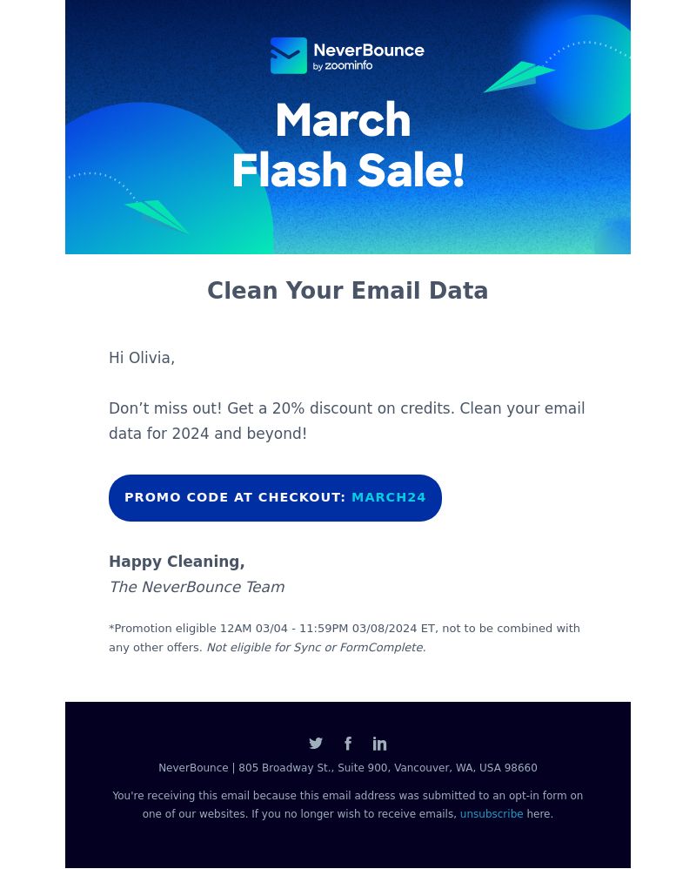Click the paper plane graphic at lower left
The width and height of the screenshot is (696, 869).
[156, 216]
